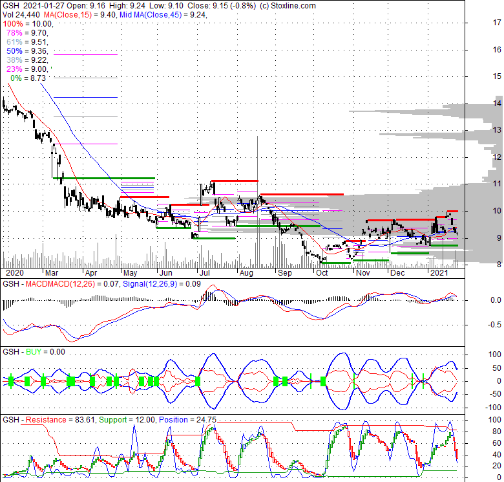This screenshot has width=504, height=482.
Task: Click the 'BUY = 0.00' indicator label
Action: pyautogui.click(x=45, y=352)
